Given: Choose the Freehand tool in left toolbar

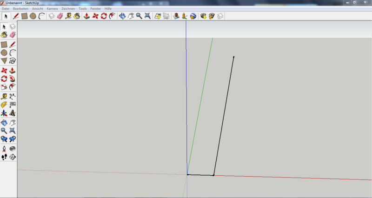Looking at the screenshot, I should pos(13,61).
